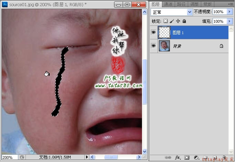The width and height of the screenshot is (235, 162).
Task: Lock transparent pixels
Action: tap(165, 21)
